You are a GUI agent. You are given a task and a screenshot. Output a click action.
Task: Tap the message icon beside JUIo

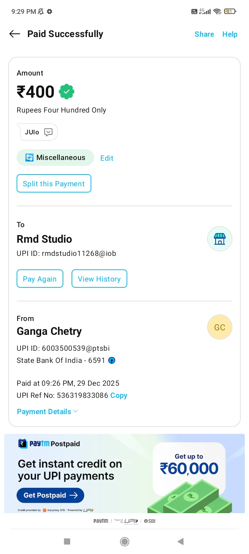click(48, 132)
